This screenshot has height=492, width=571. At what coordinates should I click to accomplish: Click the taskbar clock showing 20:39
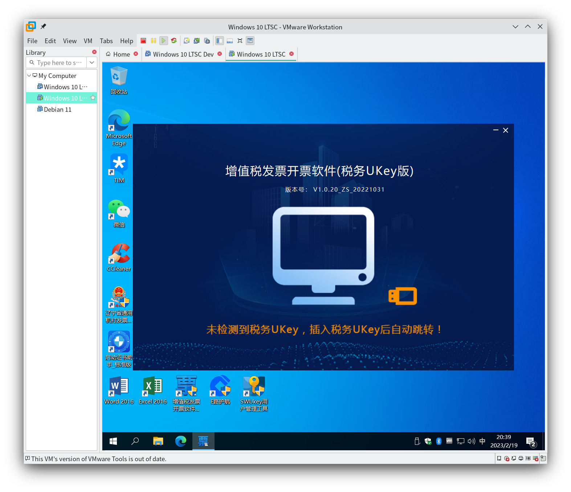point(504,441)
